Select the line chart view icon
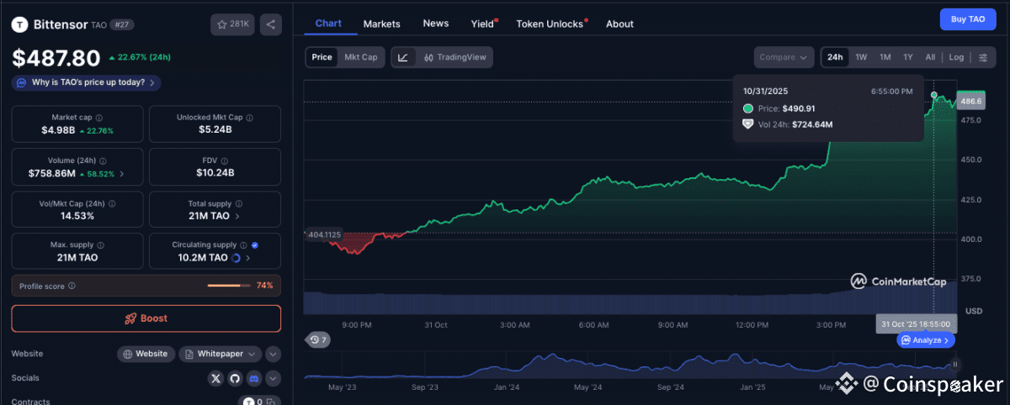The image size is (1010, 405). pyautogui.click(x=403, y=57)
